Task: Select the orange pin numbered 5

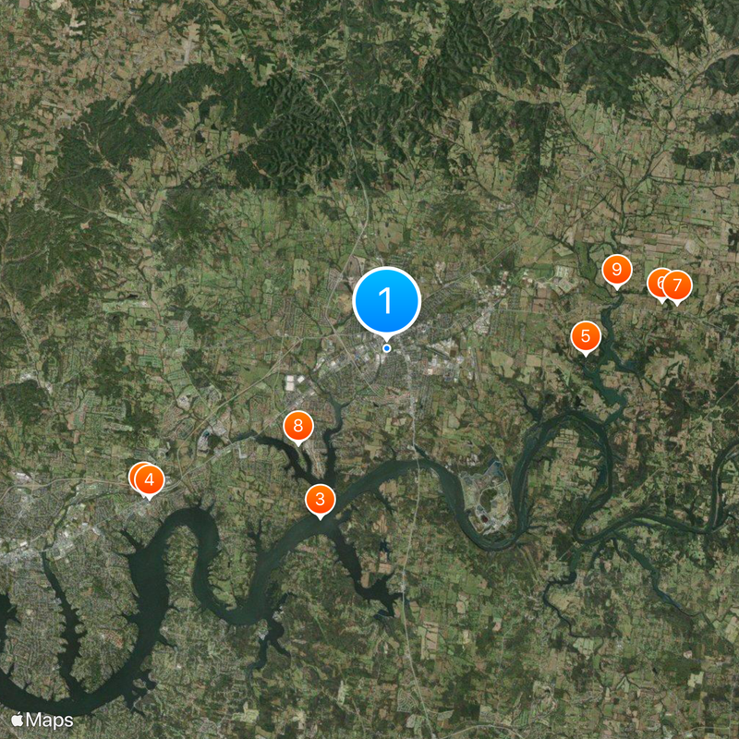Action: pyautogui.click(x=586, y=336)
